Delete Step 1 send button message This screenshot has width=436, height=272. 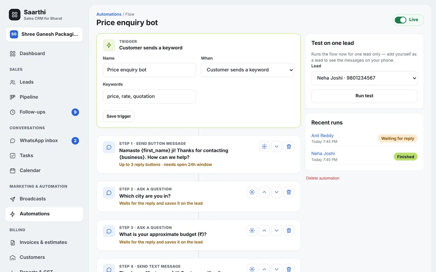click(x=289, y=147)
